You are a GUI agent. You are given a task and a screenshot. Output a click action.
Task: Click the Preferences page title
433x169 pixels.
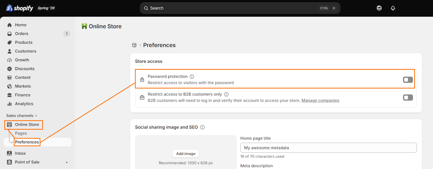click(159, 45)
